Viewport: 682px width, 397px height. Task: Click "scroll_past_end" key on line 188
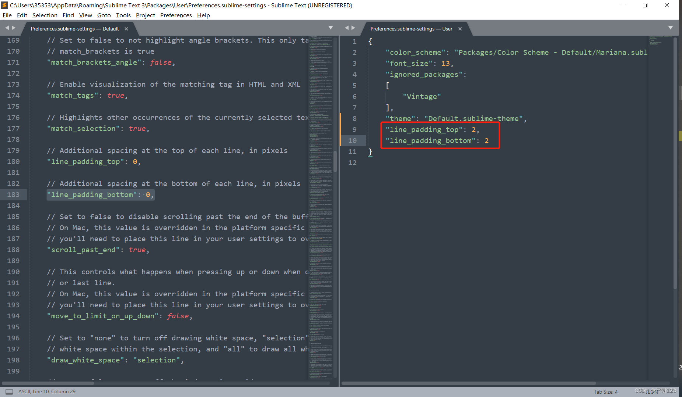pyautogui.click(x=83, y=250)
